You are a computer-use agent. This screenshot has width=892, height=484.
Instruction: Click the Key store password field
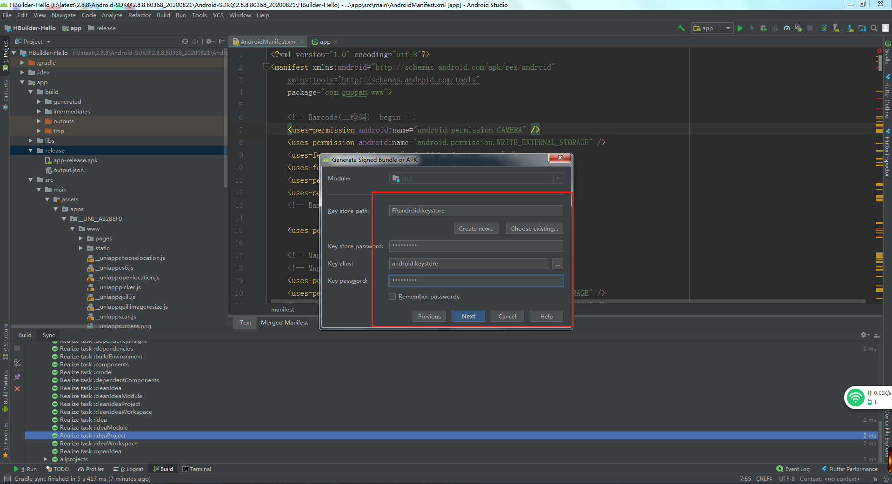click(x=476, y=246)
